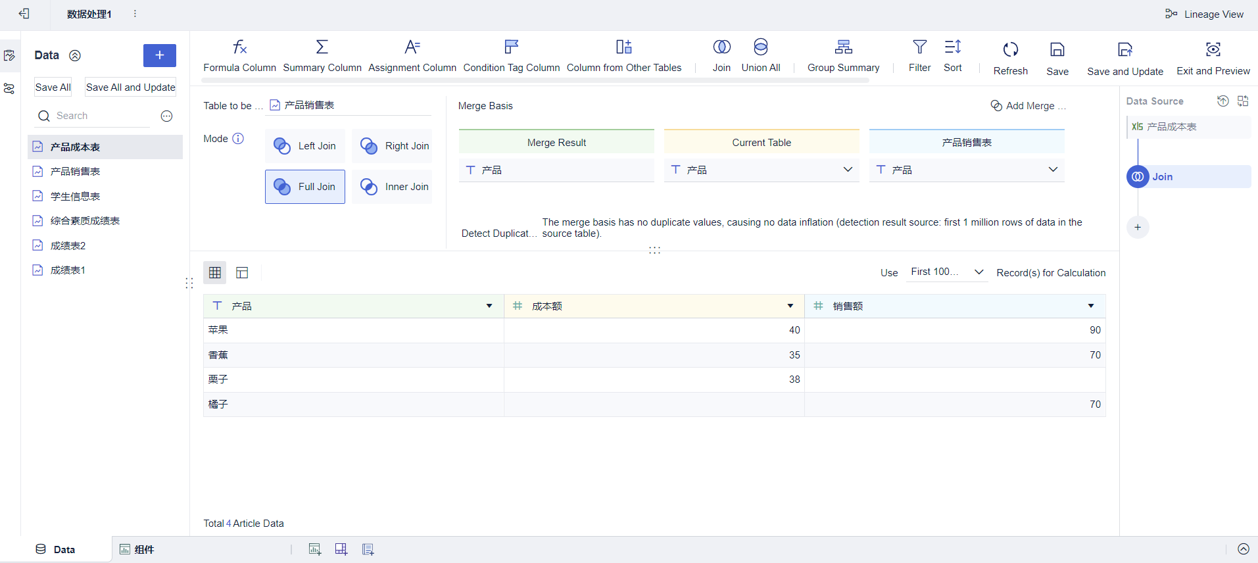Switch to the 组件 tab
The width and height of the screenshot is (1258, 563).
click(137, 549)
